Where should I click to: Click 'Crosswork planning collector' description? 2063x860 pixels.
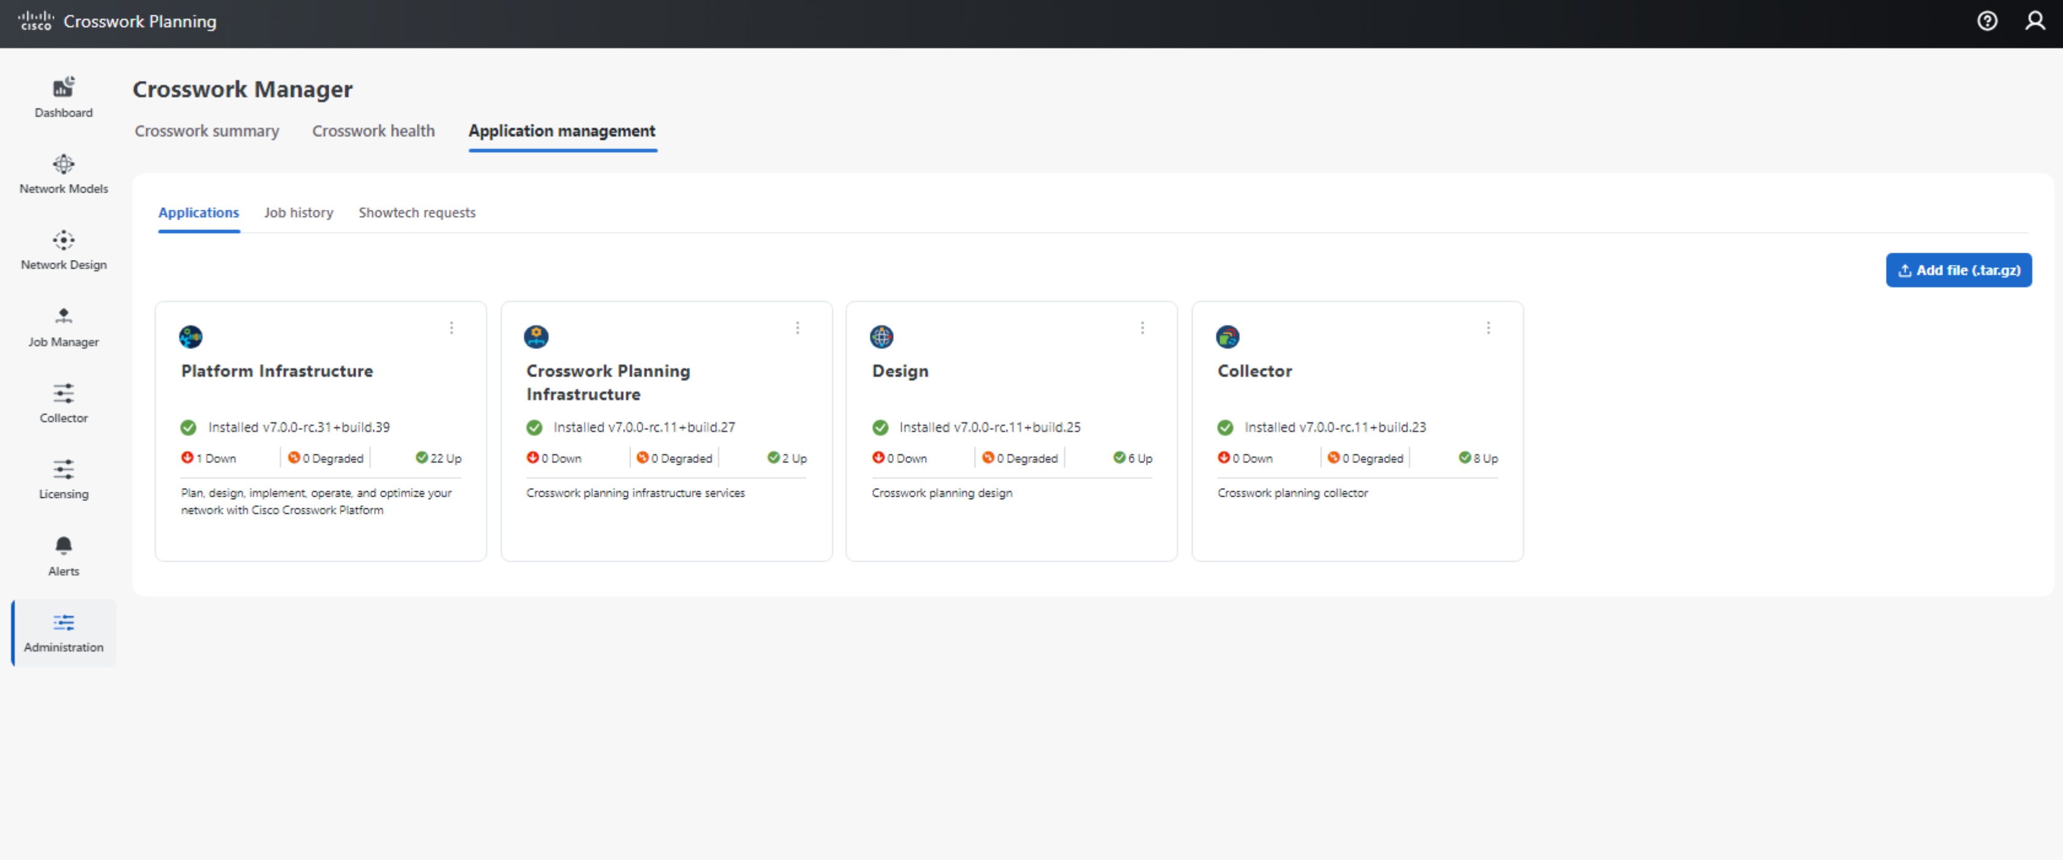(x=1292, y=493)
